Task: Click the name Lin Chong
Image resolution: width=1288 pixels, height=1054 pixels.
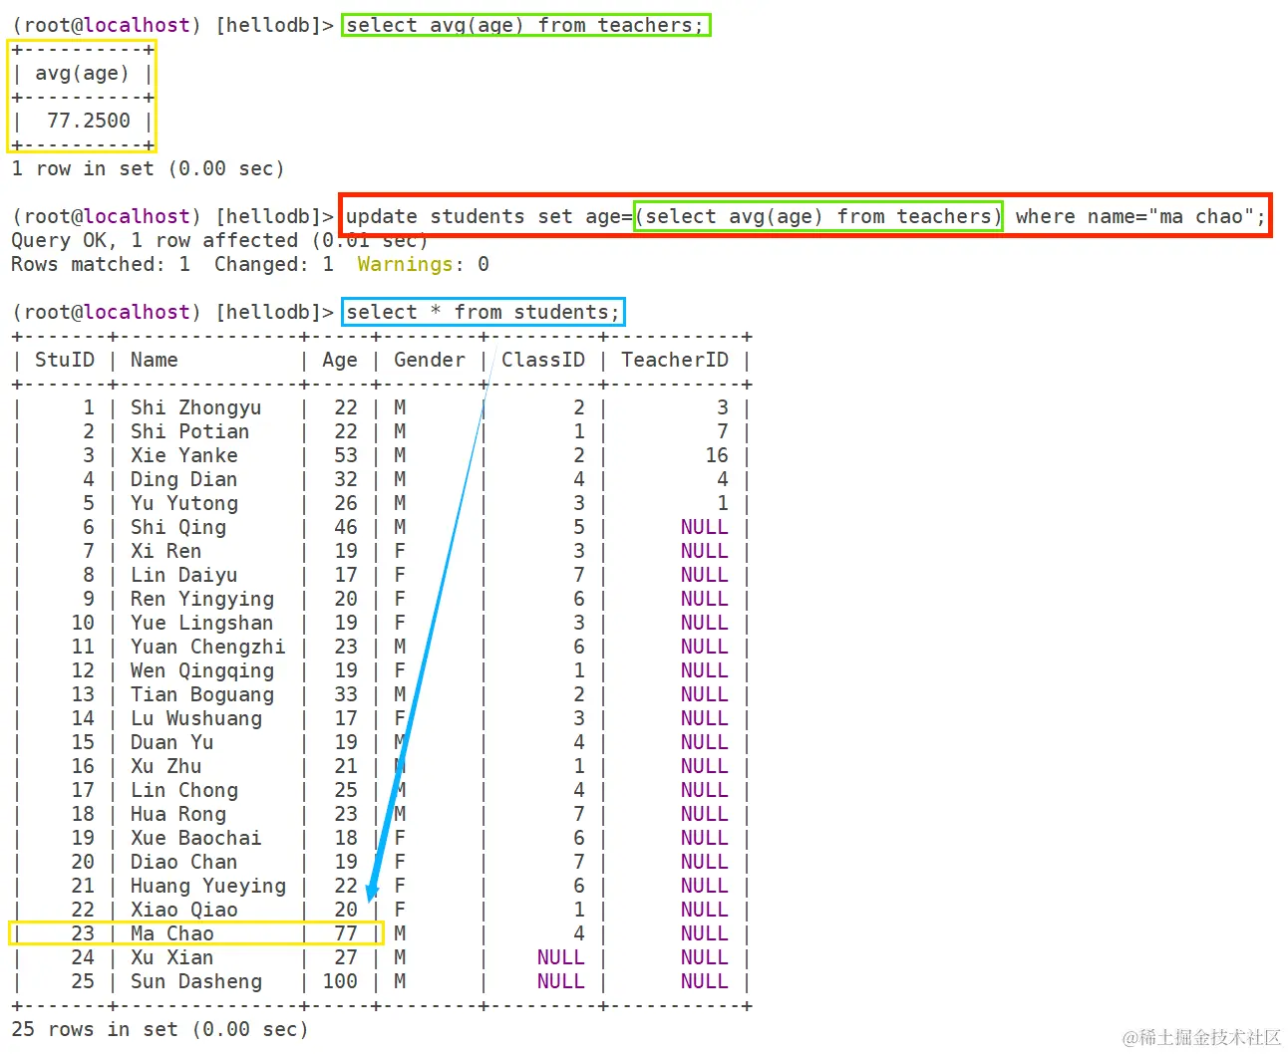Action: (x=183, y=790)
